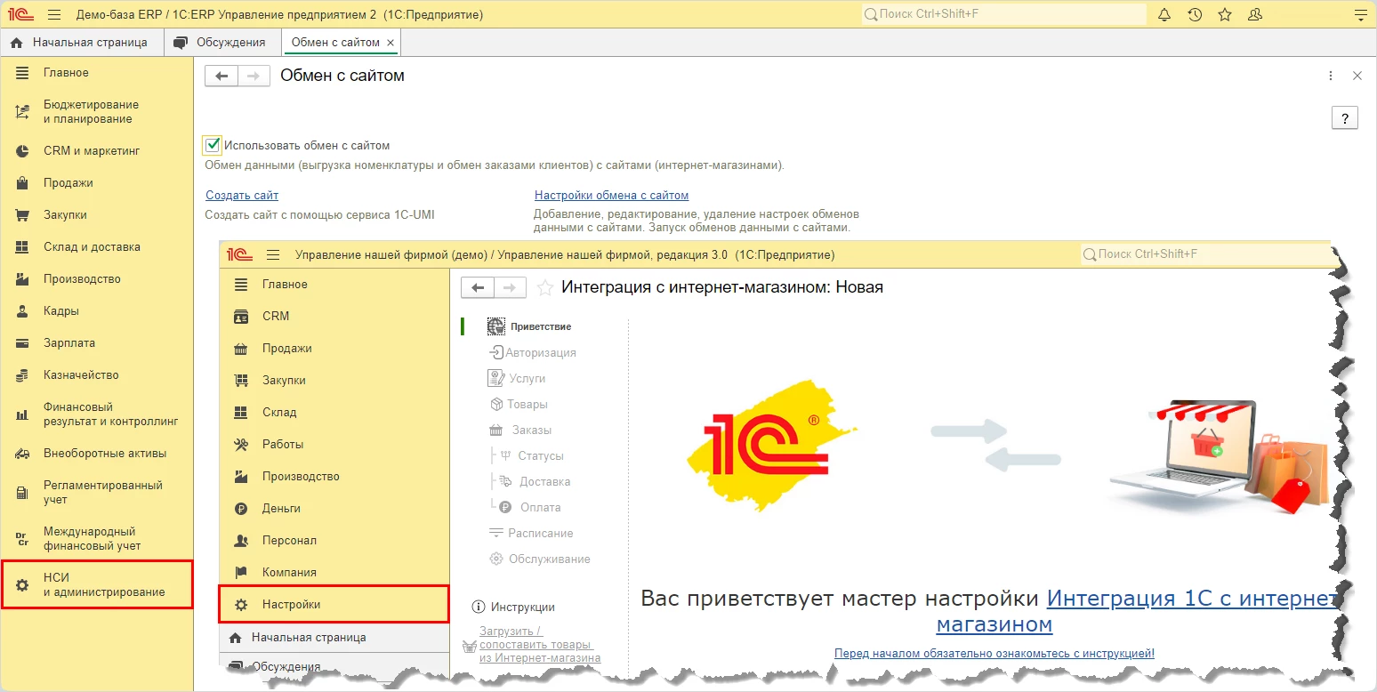Open the Зарплата section
This screenshot has width=1377, height=692.
pos(97,343)
